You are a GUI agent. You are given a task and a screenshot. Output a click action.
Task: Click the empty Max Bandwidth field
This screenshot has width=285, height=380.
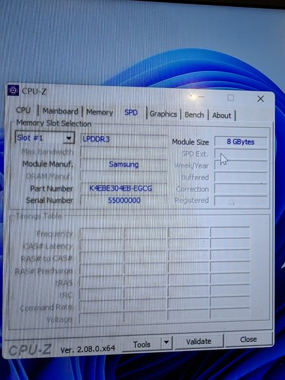coord(123,152)
